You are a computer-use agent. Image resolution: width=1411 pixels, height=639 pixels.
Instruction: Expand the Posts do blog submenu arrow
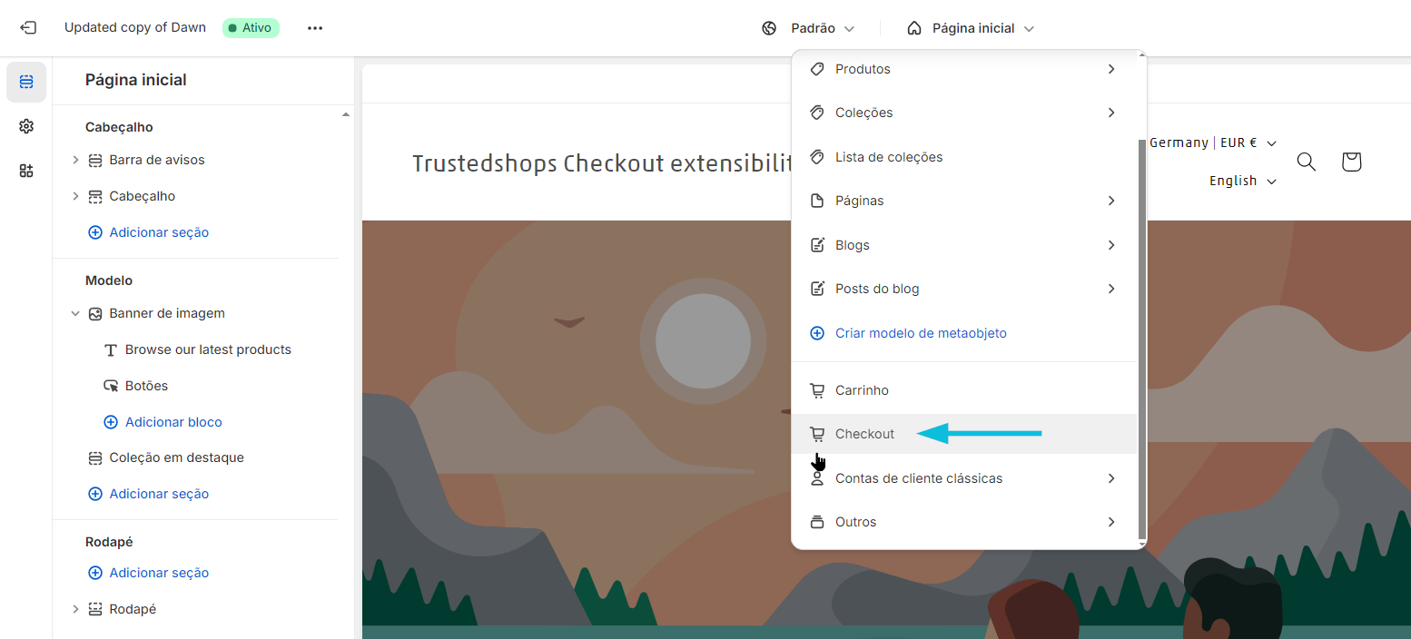1111,289
